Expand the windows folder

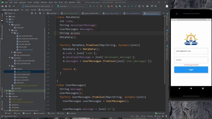(7, 96)
